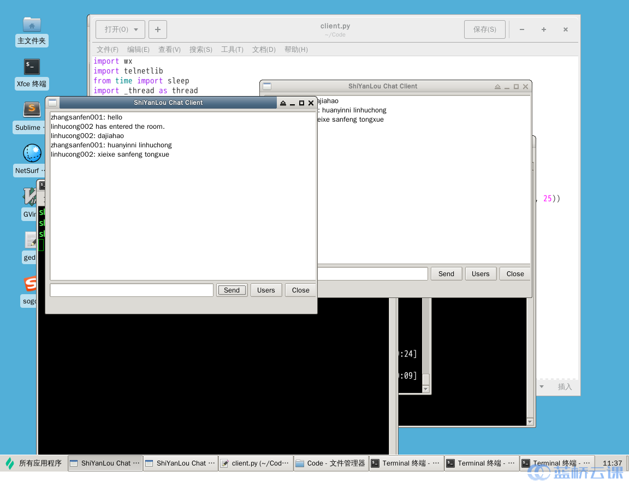Open the 工具(T) menu
This screenshot has height=489, width=629.
(232, 50)
